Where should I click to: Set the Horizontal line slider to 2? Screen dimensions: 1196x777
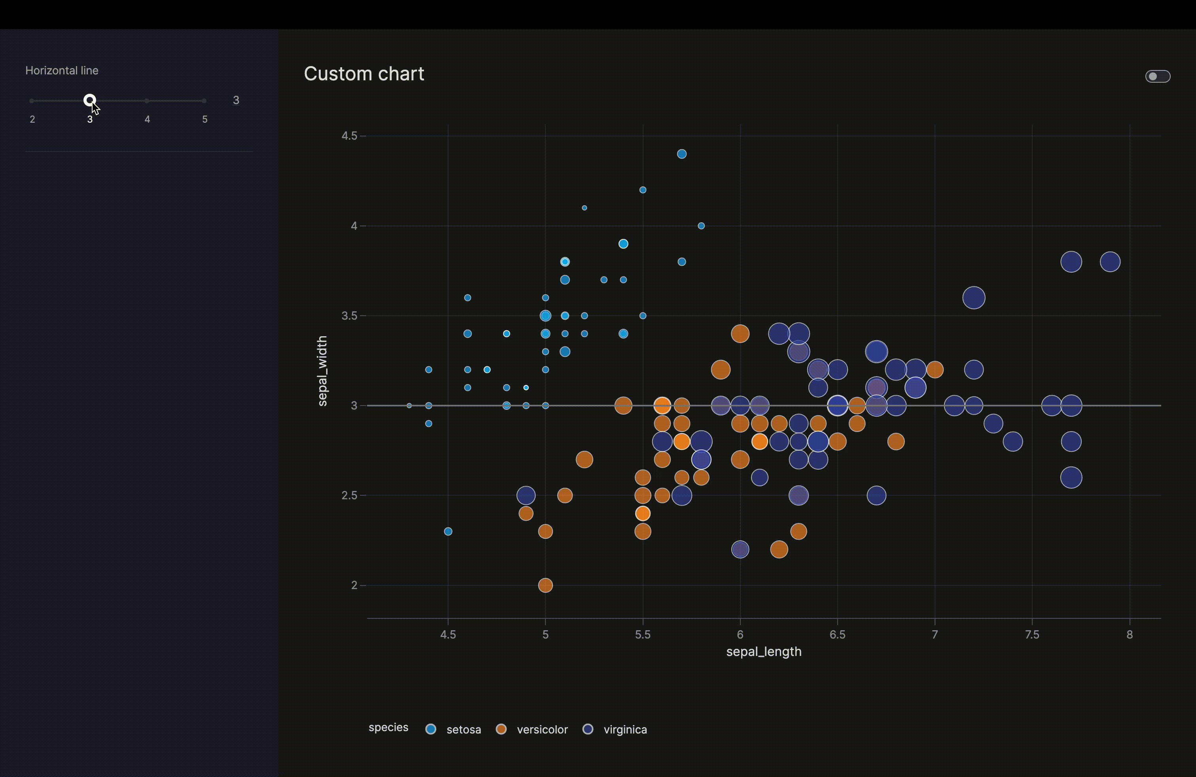pyautogui.click(x=32, y=101)
